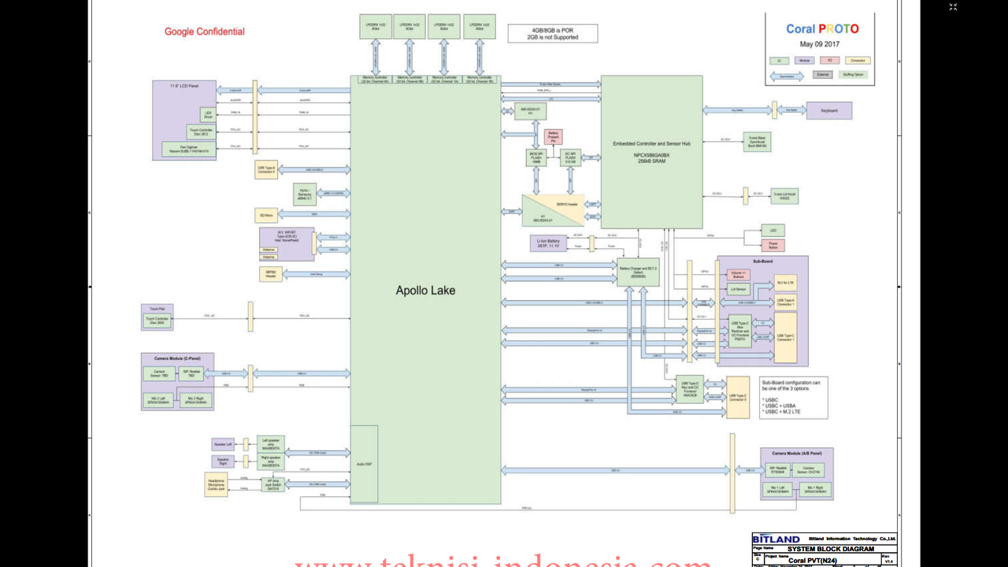Click the M.2 WiFi/BT module block
This screenshot has height=567, width=1008.
[x=286, y=243]
